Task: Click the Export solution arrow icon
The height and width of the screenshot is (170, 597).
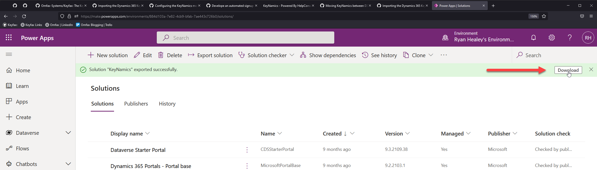Action: (191, 55)
